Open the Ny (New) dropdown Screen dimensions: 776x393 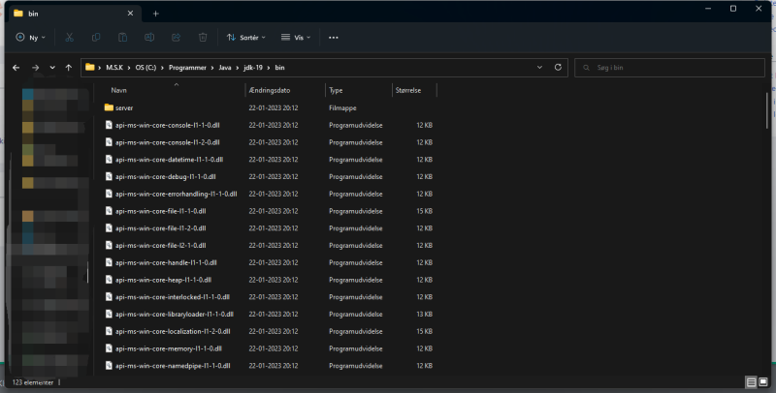click(x=31, y=38)
